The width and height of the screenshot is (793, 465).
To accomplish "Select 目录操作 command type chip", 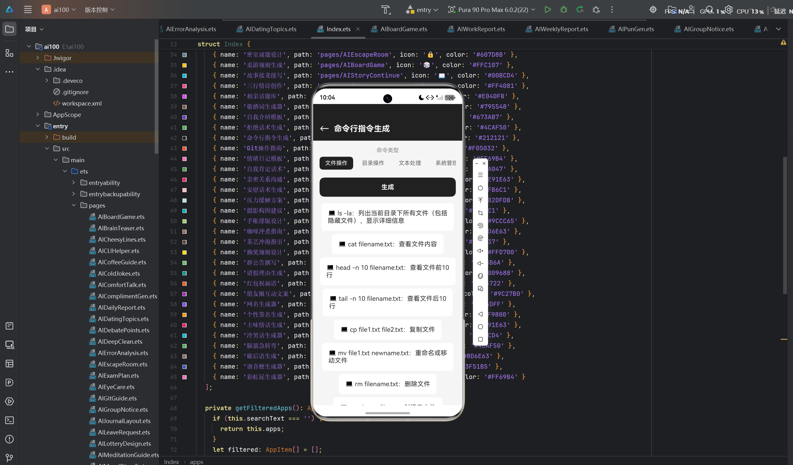I will pyautogui.click(x=373, y=163).
